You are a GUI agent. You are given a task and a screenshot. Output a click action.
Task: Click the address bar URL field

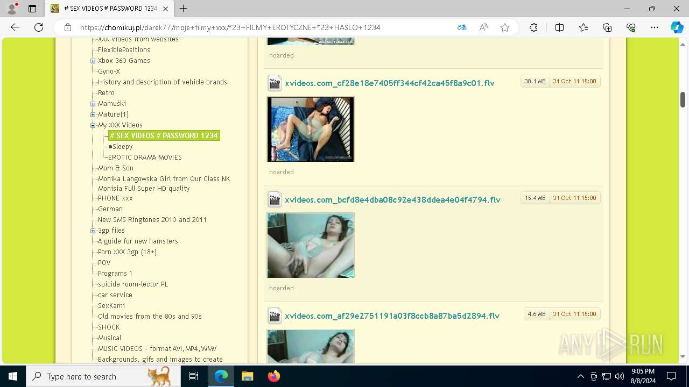(x=230, y=27)
